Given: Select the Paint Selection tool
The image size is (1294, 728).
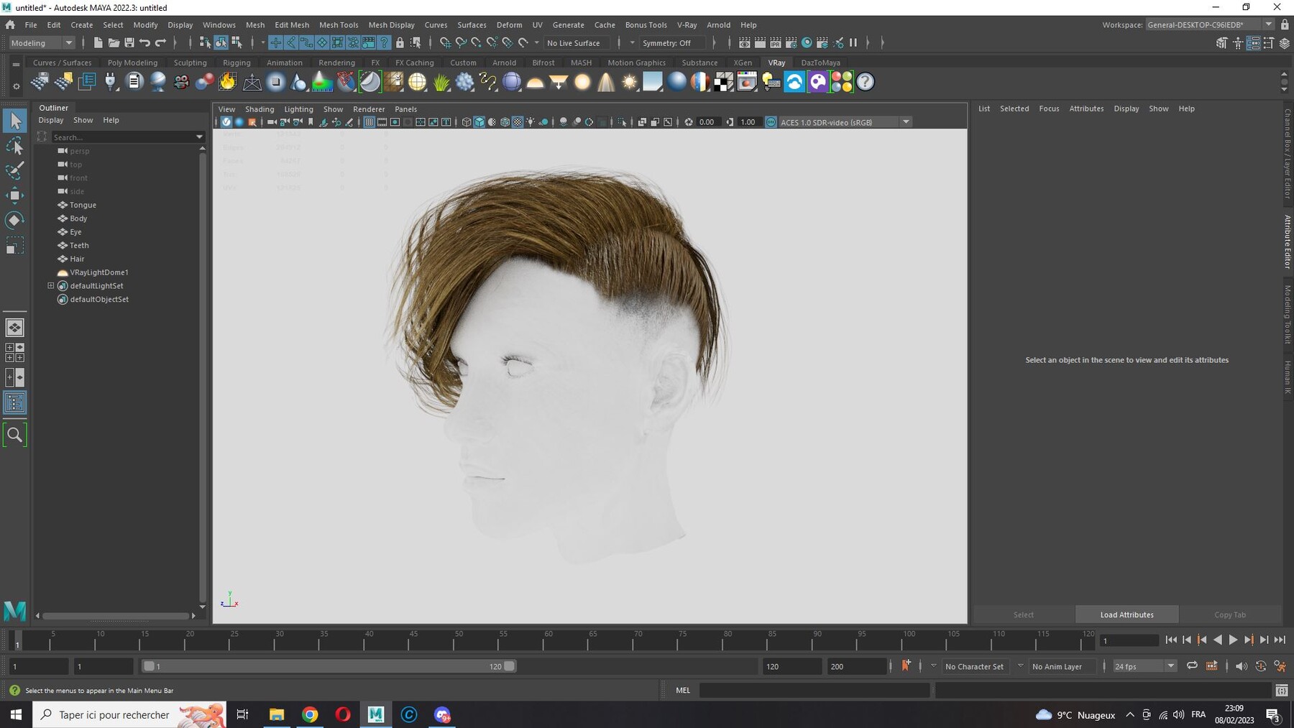Looking at the screenshot, I should coord(14,170).
